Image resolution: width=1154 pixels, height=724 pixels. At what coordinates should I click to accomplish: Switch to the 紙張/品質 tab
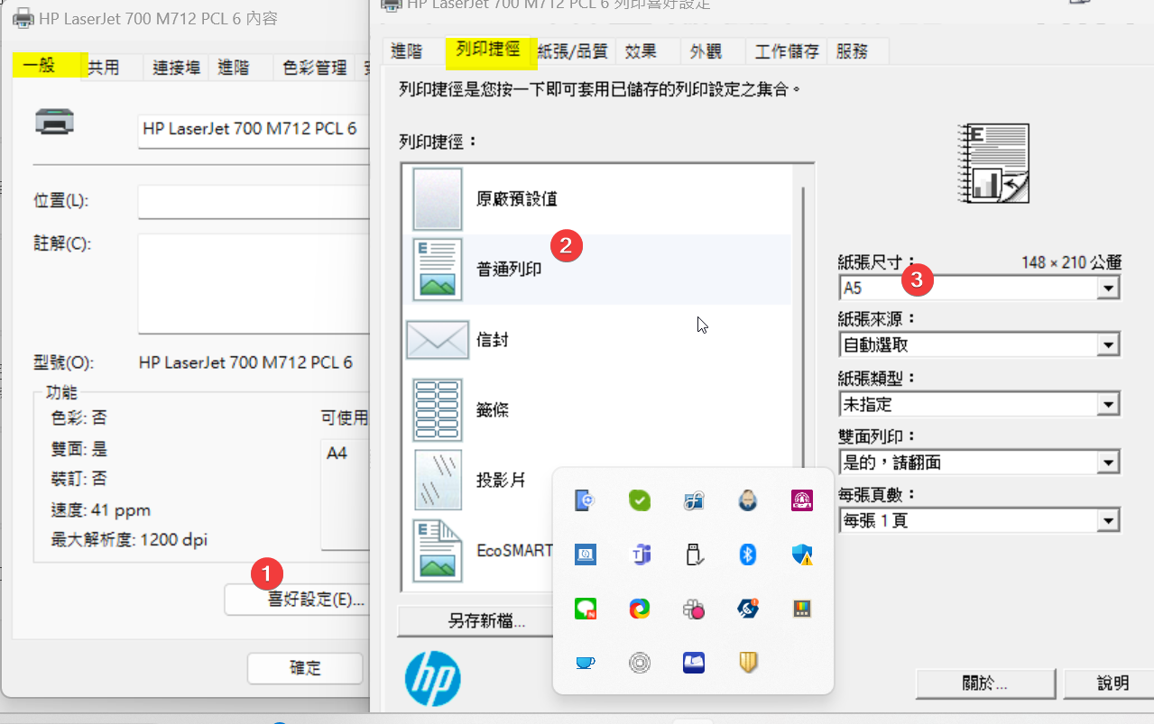(x=572, y=51)
